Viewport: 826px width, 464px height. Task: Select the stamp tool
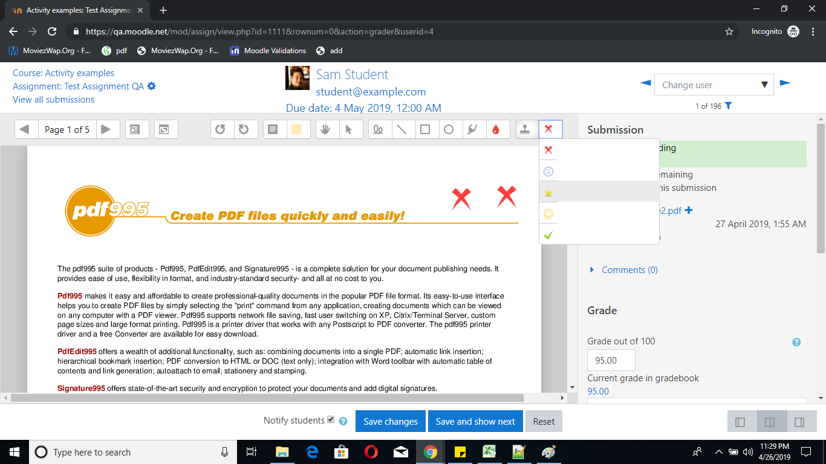pyautogui.click(x=525, y=129)
